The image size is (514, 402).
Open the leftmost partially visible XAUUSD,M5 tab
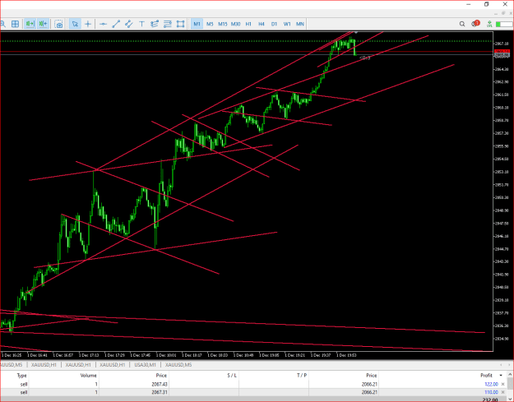click(12, 365)
